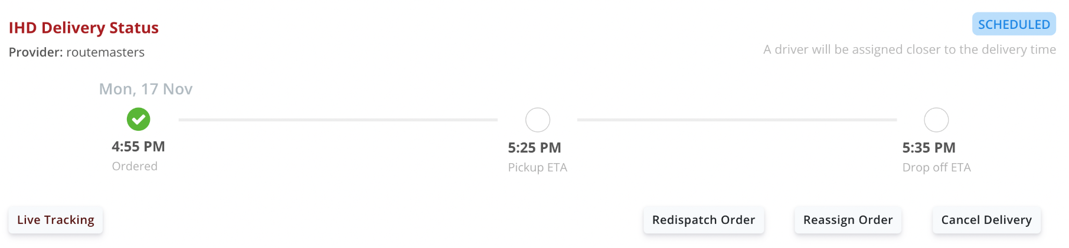Click the 5:35 PM drop off time
The height and width of the screenshot is (248, 1069).
(929, 147)
